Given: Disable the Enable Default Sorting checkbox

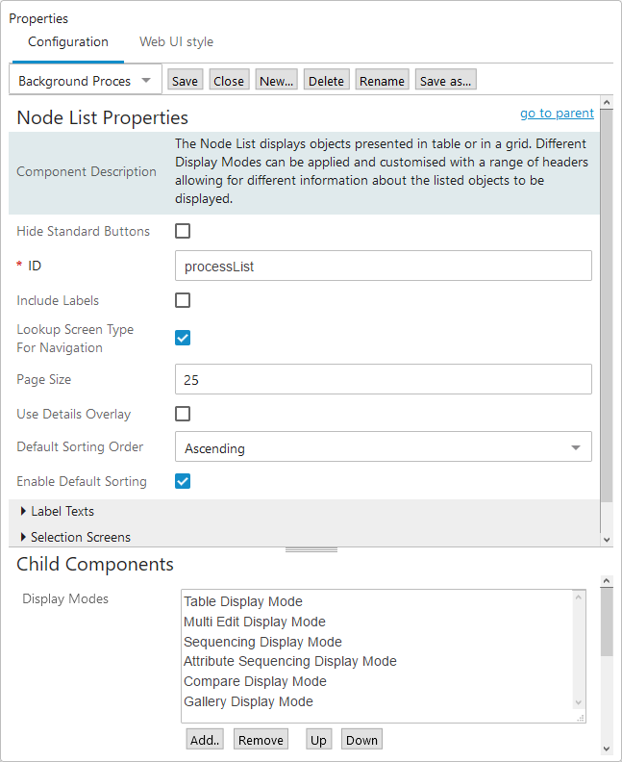Looking at the screenshot, I should click(x=183, y=481).
